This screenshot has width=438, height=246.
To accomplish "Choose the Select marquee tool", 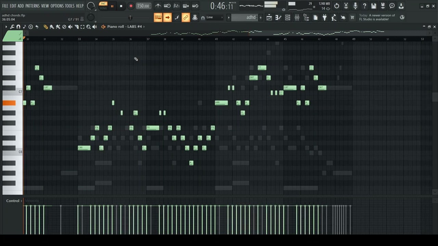I will pos(82,27).
